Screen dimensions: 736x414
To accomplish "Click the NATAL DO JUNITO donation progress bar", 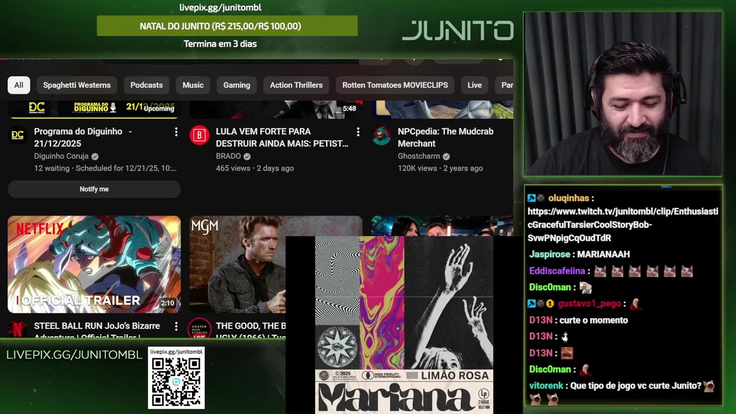I will coord(227,26).
